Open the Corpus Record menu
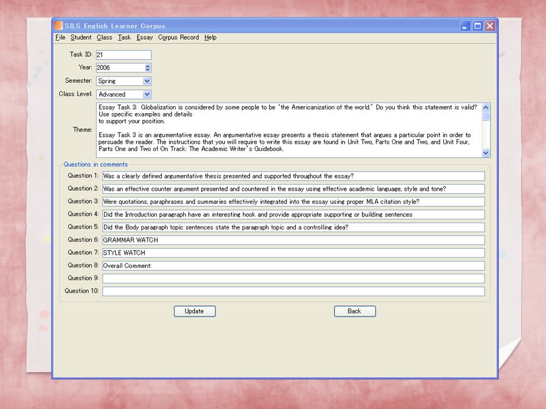546x409 pixels. (178, 37)
